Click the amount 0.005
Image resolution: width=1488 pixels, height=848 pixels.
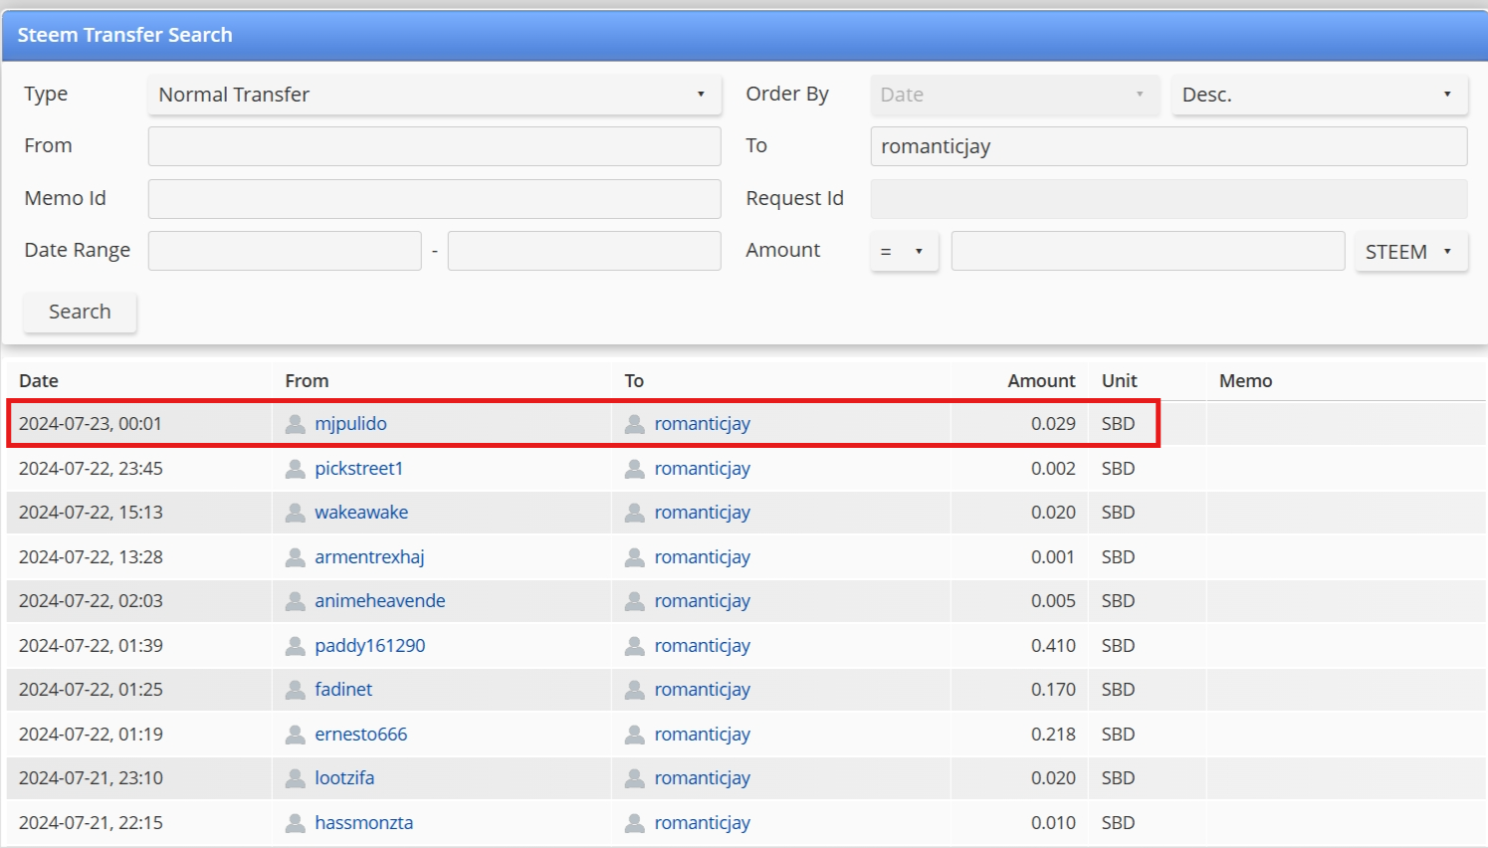pyautogui.click(x=1053, y=601)
